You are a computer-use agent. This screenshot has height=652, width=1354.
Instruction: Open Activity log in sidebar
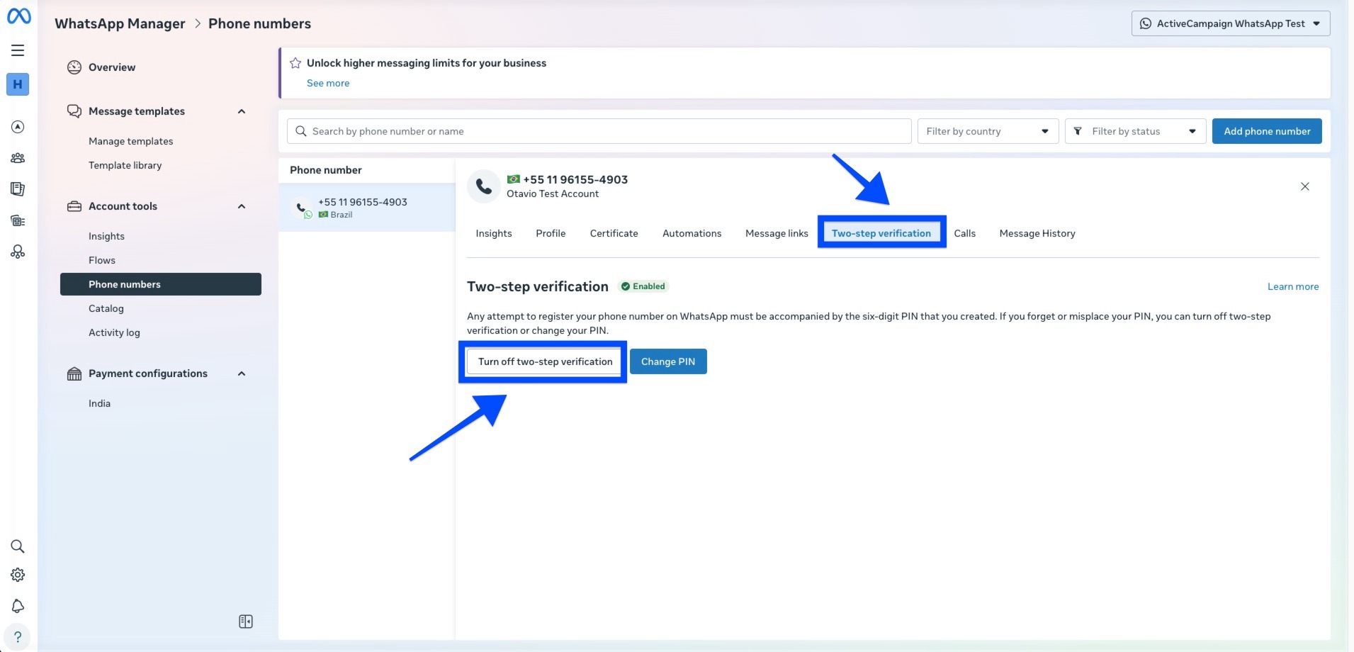click(x=114, y=332)
